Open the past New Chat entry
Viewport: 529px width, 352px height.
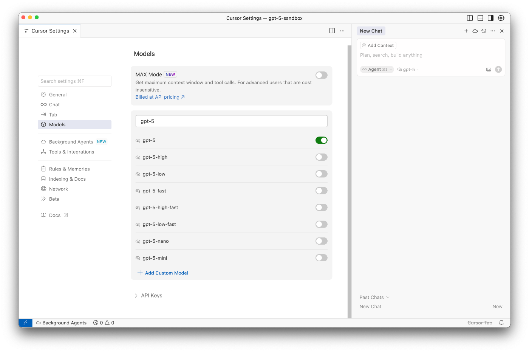pos(431,307)
